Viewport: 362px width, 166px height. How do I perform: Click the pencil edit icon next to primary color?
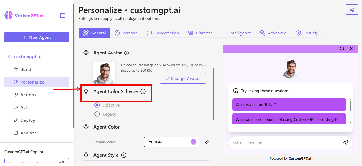pos(207,142)
